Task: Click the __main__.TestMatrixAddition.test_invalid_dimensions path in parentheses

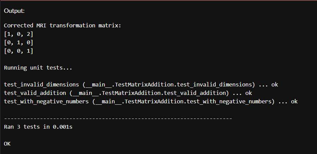Action: (169, 84)
